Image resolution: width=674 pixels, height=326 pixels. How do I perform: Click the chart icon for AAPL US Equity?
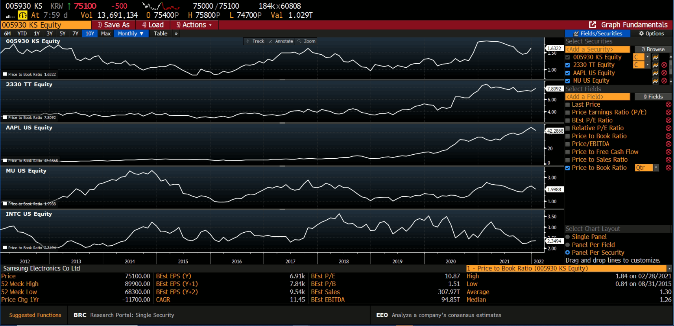tap(656, 73)
